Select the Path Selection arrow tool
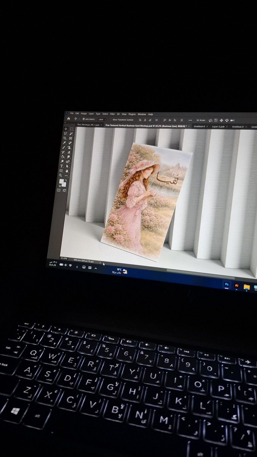The image size is (257, 457). coord(67,166)
